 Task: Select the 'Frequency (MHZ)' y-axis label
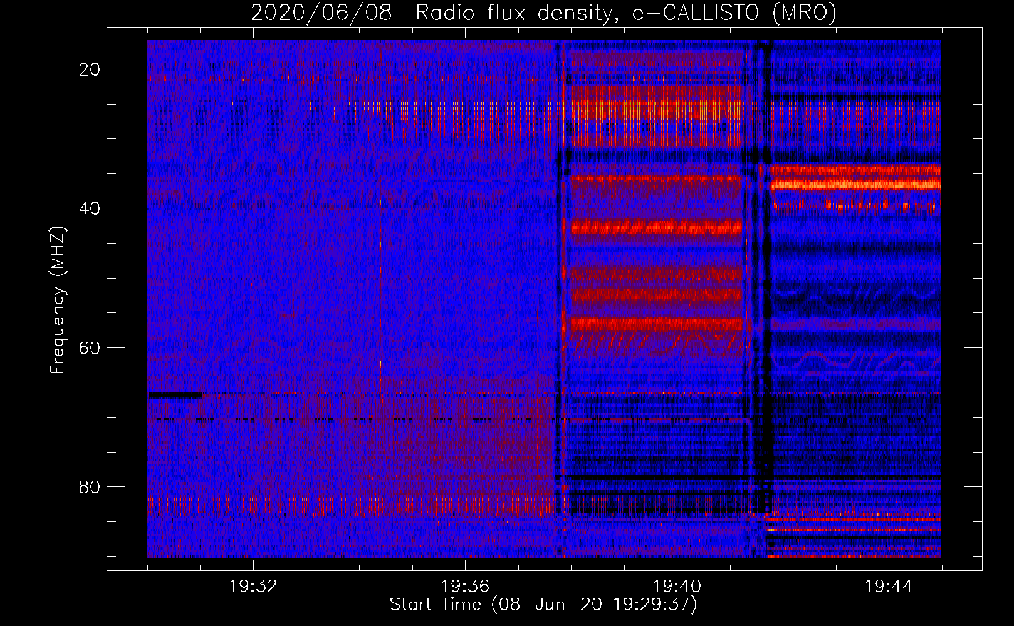[58, 300]
